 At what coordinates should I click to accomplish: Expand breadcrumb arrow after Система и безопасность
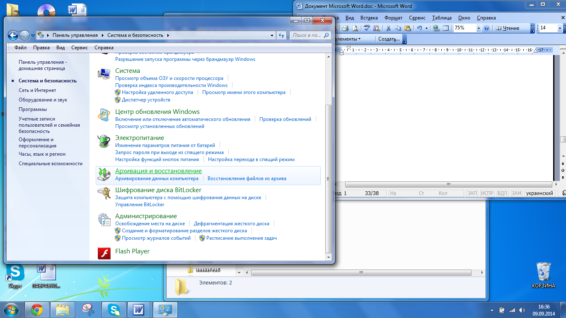pyautogui.click(x=168, y=35)
